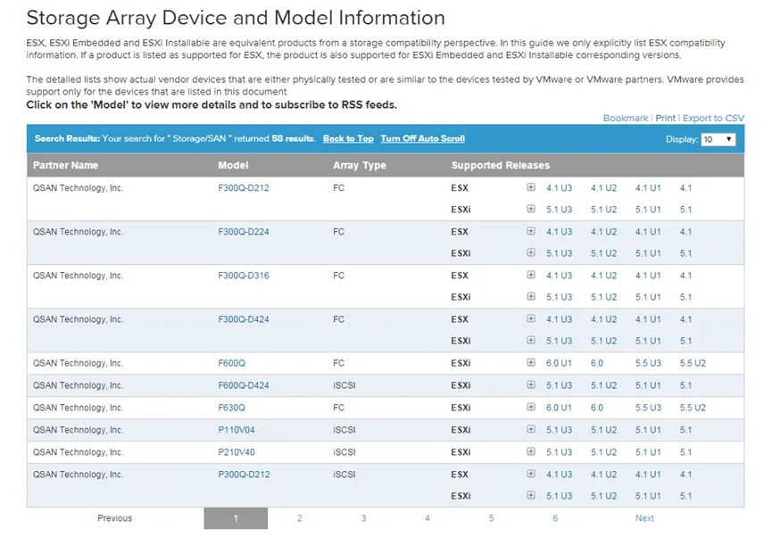Image resolution: width=772 pixels, height=545 pixels.
Task: Click the Storage Array Device and Model Information heading
Action: point(236,18)
